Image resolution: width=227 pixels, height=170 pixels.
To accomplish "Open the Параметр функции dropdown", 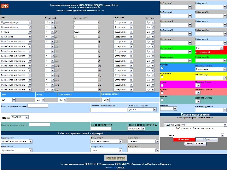I will coord(211,110).
